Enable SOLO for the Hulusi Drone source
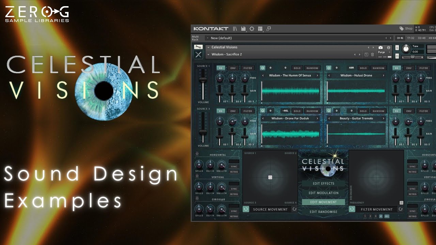436x245 pixels. click(x=363, y=68)
